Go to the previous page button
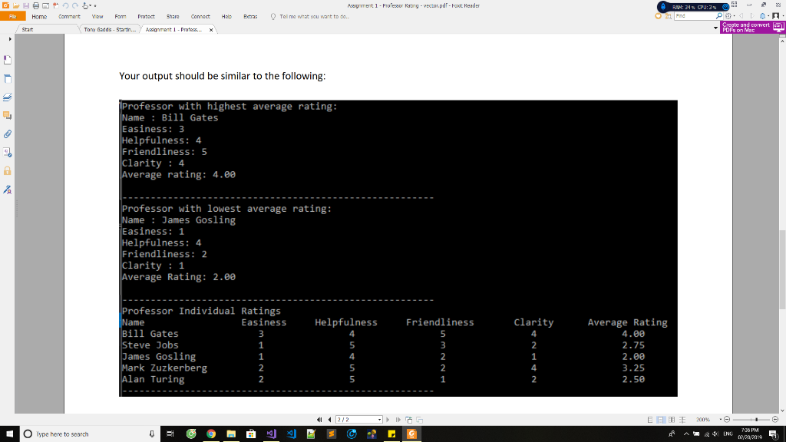 click(x=329, y=420)
